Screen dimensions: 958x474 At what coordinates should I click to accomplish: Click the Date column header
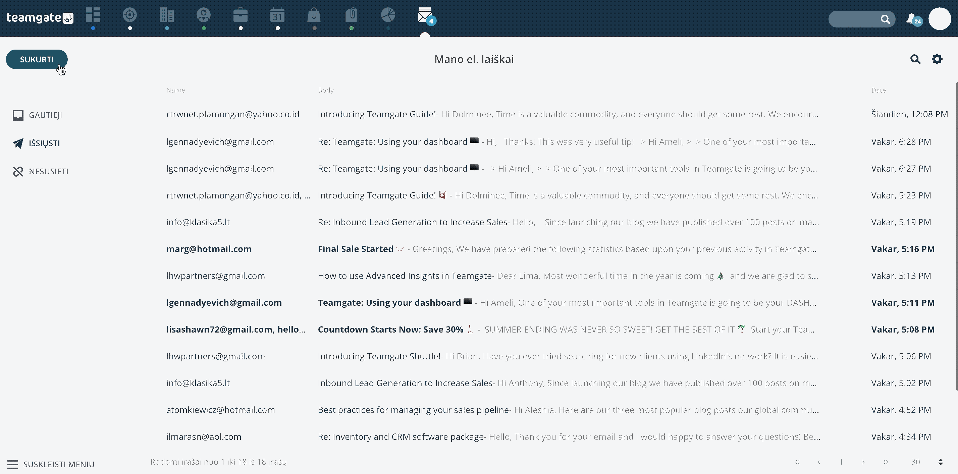pyautogui.click(x=879, y=90)
